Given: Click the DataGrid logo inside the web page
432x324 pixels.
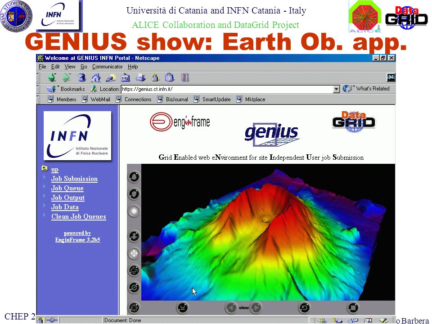Looking at the screenshot, I should tap(354, 121).
